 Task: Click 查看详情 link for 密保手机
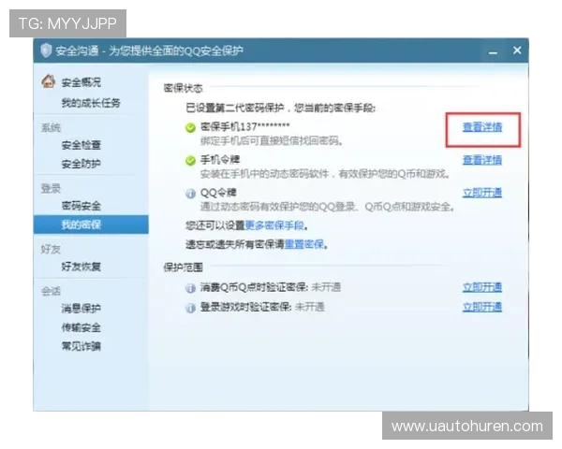pyautogui.click(x=482, y=127)
